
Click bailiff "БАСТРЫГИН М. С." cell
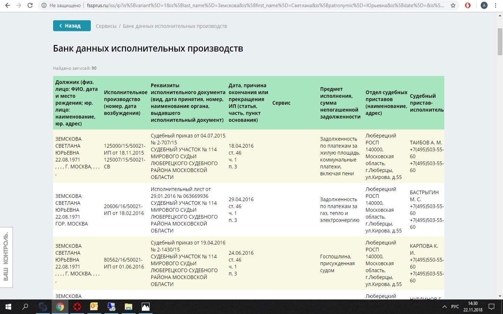coord(427,210)
